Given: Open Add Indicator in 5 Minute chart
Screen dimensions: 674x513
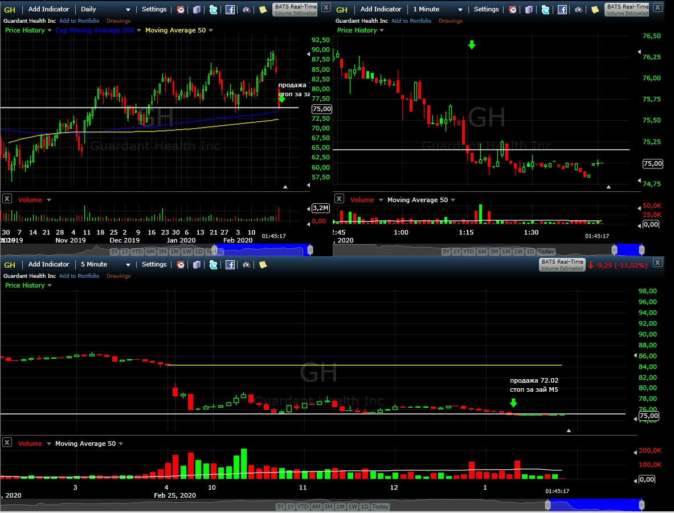Looking at the screenshot, I should 48,264.
